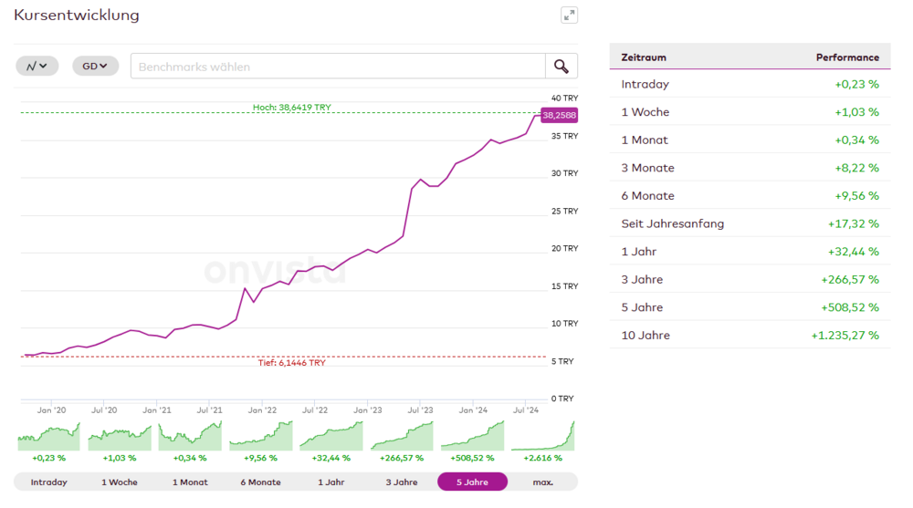
Task: Click the +1,03 % weekly mini chart
Action: coord(120,436)
